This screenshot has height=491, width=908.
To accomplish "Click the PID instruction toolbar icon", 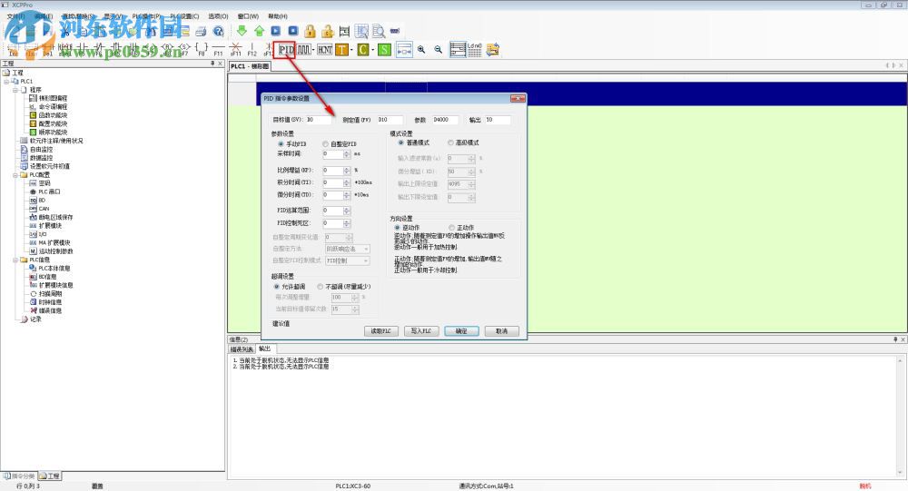I will pyautogui.click(x=287, y=50).
